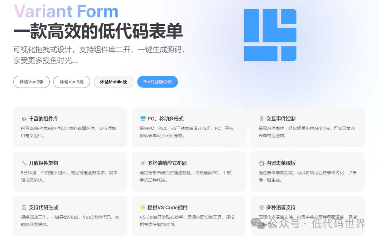Click the link icon beside 多终端响应式布局
This screenshot has height=239, width=378.
click(x=143, y=163)
